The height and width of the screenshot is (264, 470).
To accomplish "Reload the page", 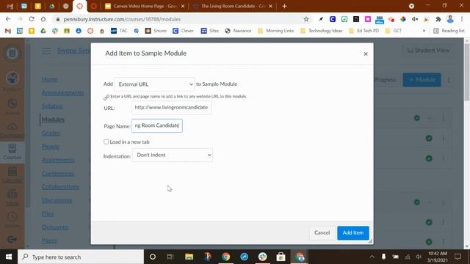I will [32, 19].
